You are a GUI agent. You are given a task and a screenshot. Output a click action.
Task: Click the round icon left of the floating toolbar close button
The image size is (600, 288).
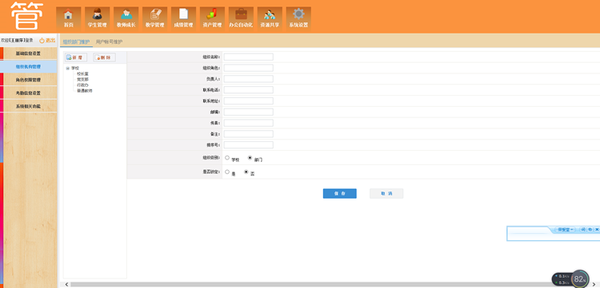tap(590, 230)
